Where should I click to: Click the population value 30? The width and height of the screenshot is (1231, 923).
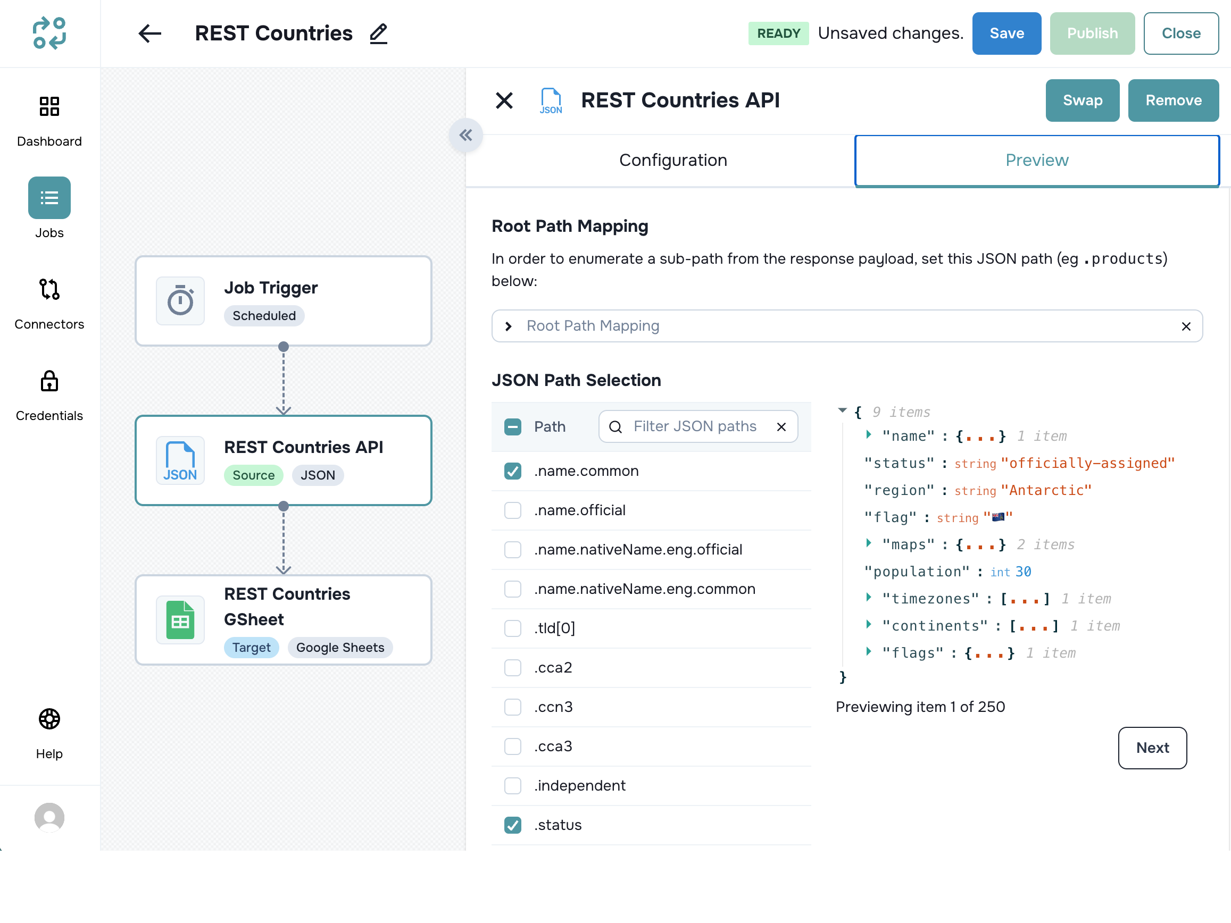(x=1023, y=572)
